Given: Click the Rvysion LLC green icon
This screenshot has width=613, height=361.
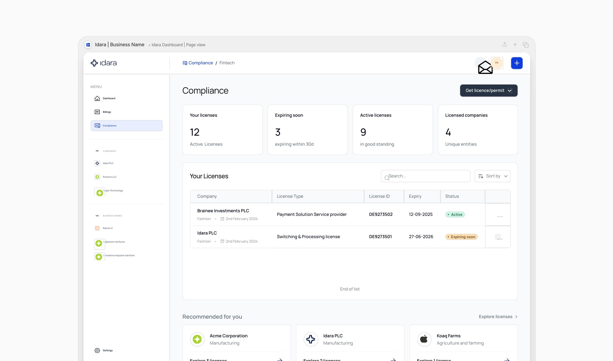Looking at the screenshot, I should (x=97, y=177).
